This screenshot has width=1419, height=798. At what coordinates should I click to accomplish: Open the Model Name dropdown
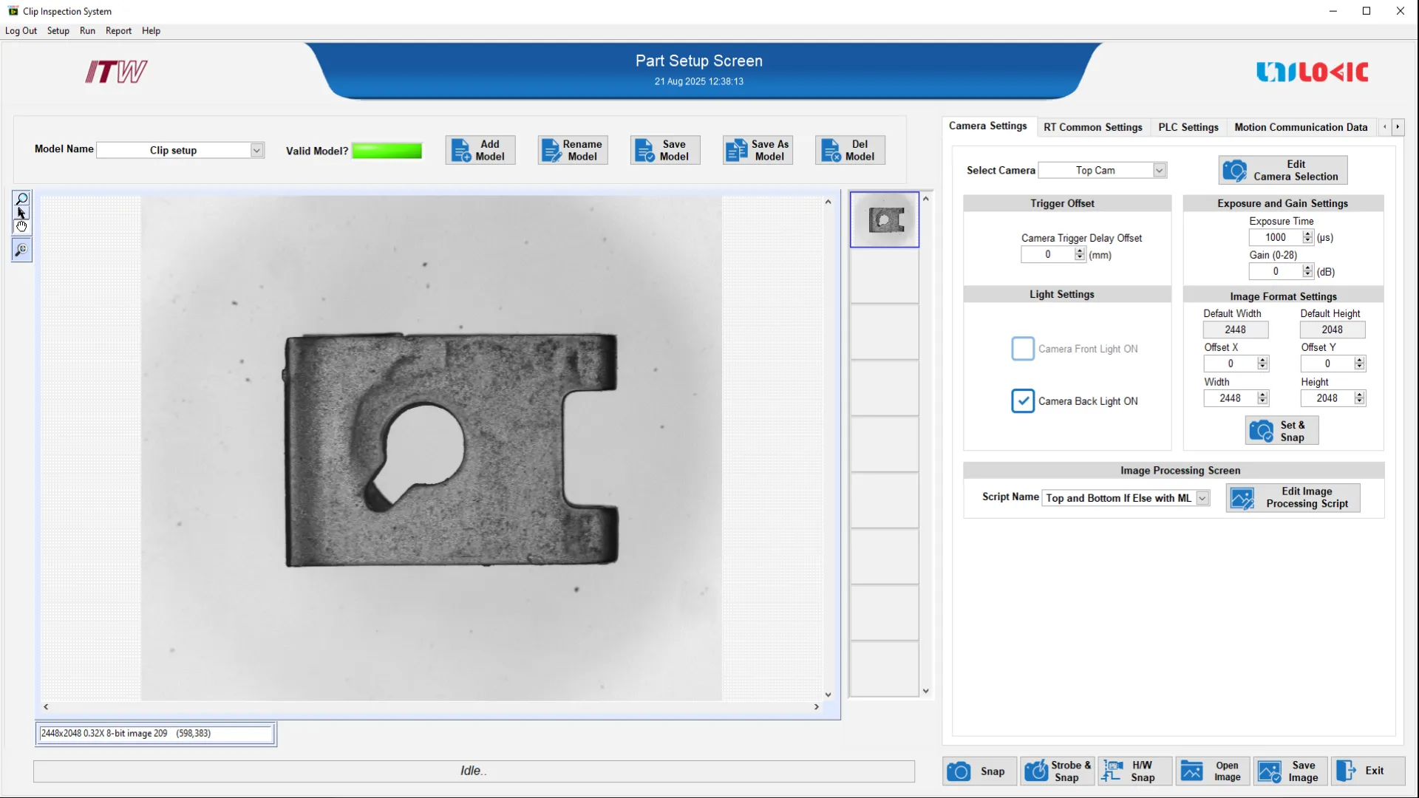[x=256, y=150]
